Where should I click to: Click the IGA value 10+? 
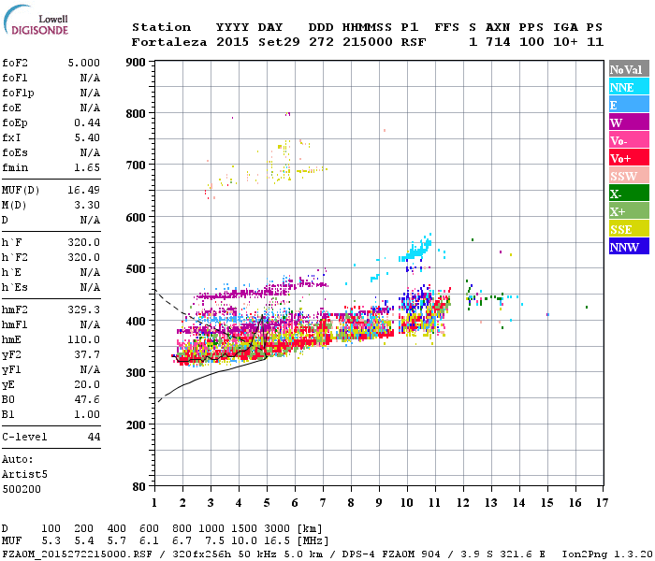565,42
